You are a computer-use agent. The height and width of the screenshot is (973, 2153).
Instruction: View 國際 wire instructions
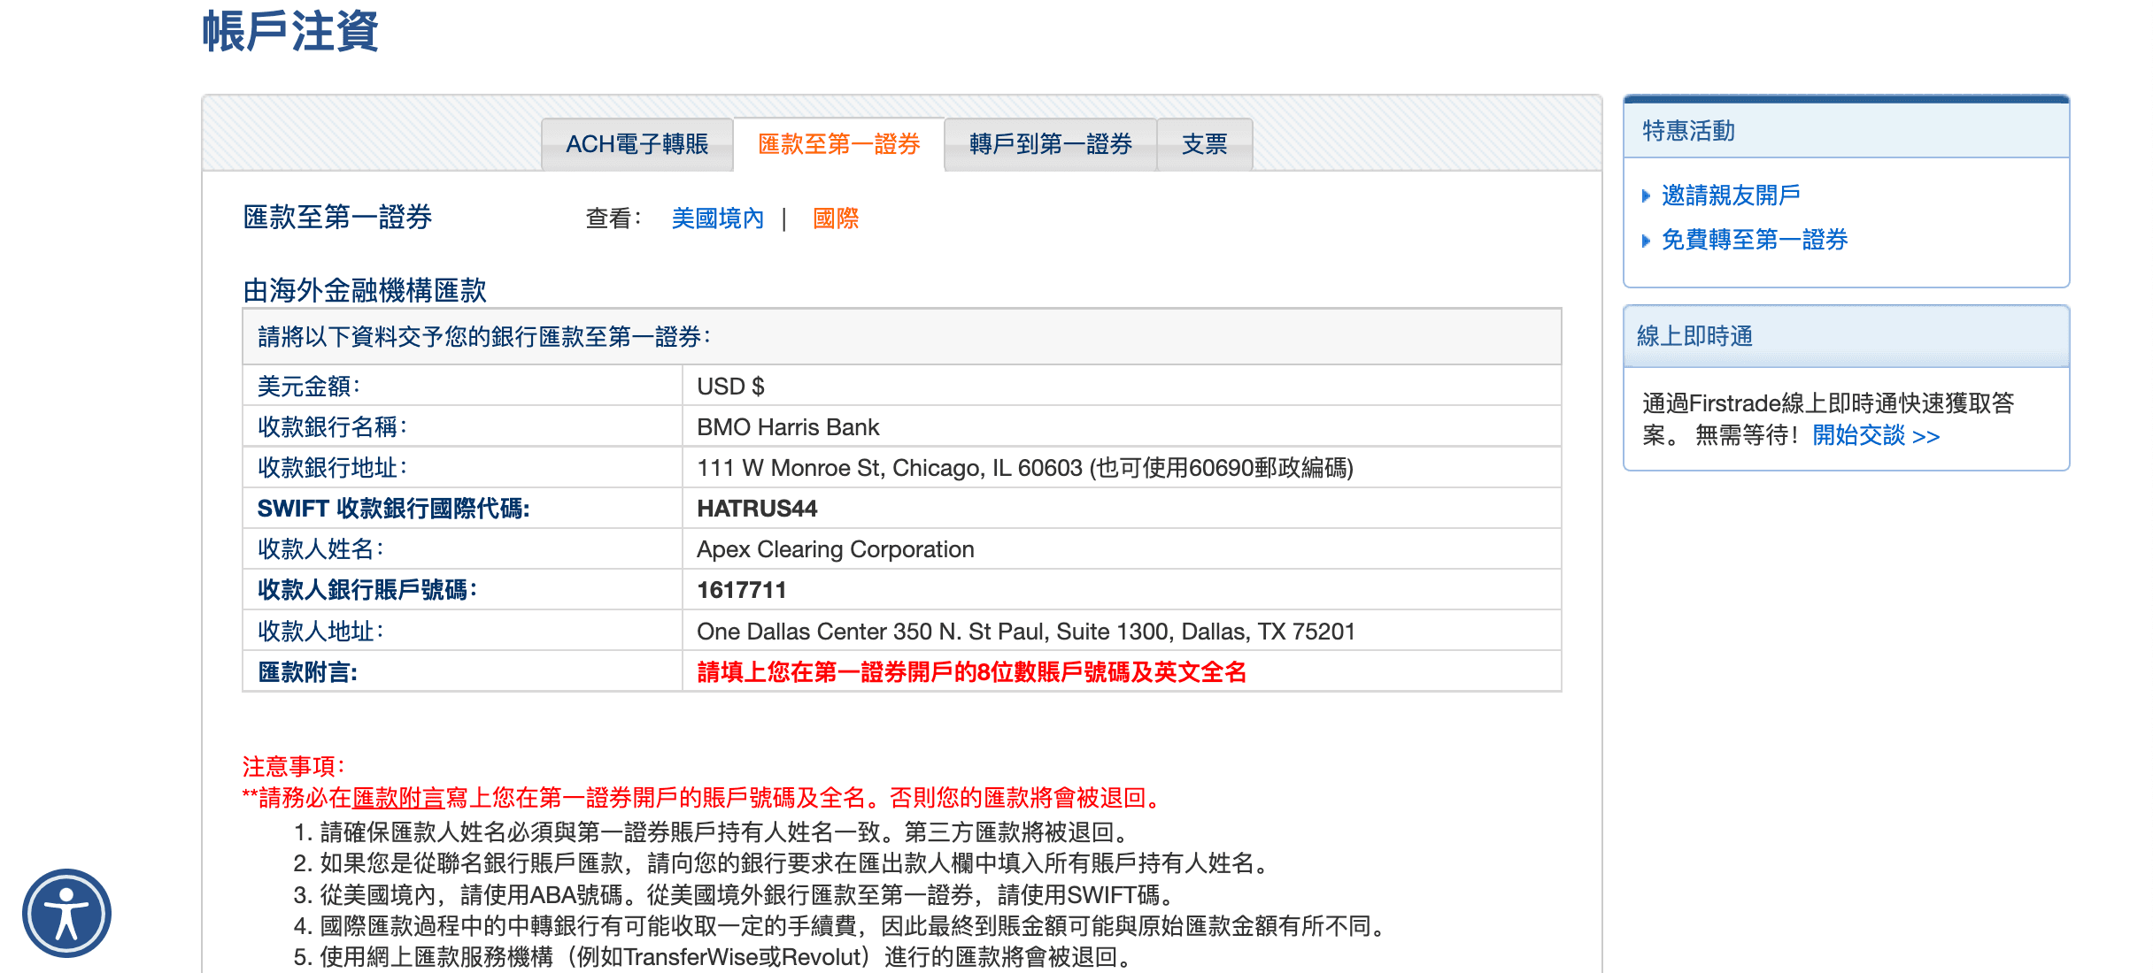pos(836,218)
